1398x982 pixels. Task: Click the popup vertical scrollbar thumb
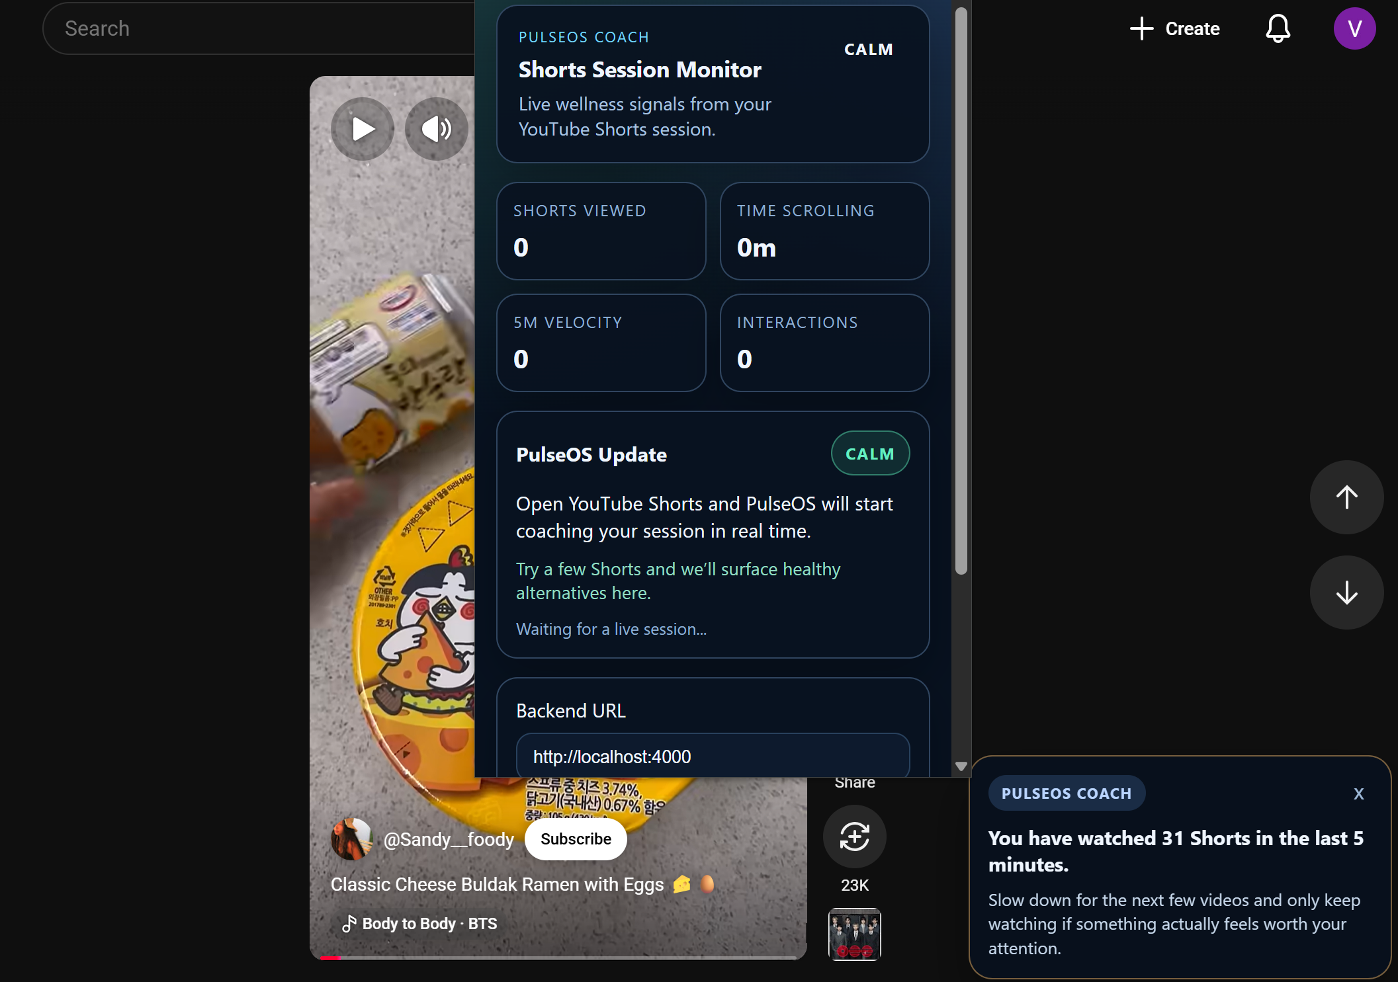(961, 291)
